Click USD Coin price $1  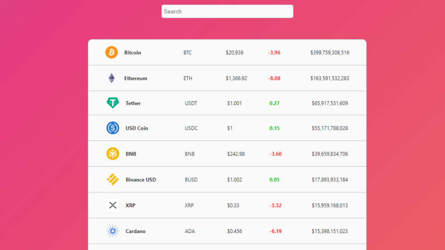[x=230, y=128]
